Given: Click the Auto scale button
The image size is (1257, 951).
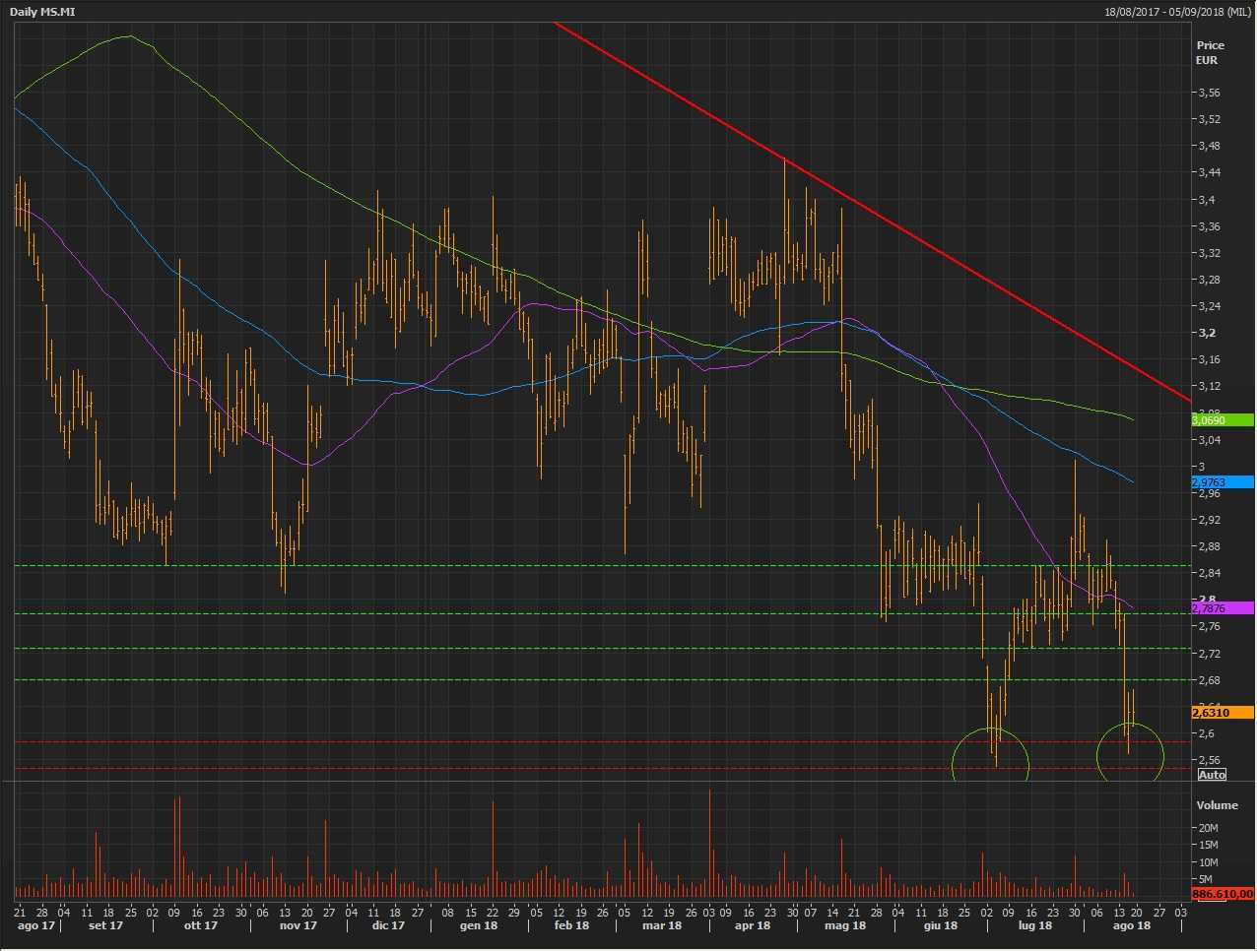Looking at the screenshot, I should click(x=1212, y=775).
